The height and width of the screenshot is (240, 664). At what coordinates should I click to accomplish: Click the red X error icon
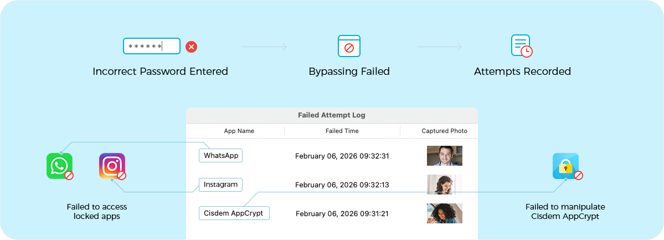[191, 47]
